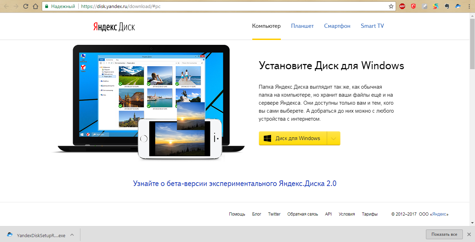Open the Adblock Plus extension
The width and height of the screenshot is (475, 242).
pos(402,6)
